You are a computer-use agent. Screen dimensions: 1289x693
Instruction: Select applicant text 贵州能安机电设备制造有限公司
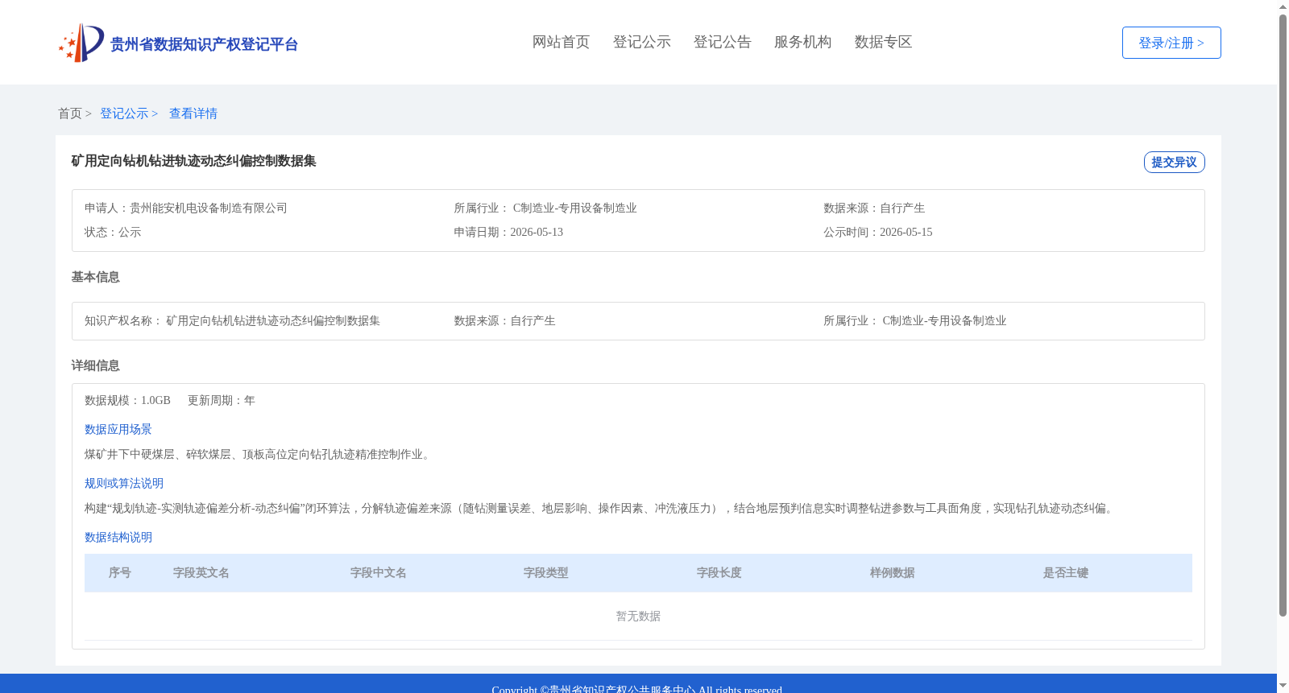click(x=209, y=208)
